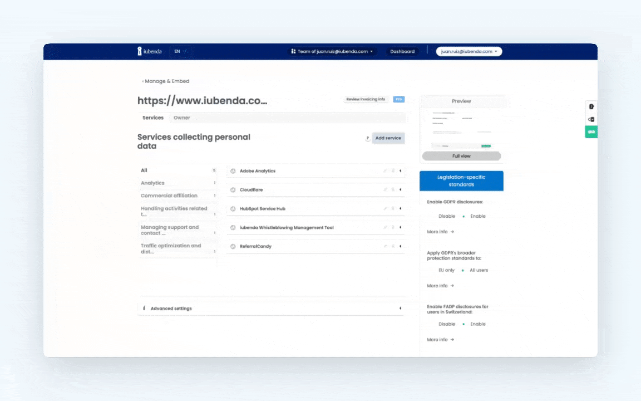Click the Add service button
This screenshot has height=401, width=641.
click(x=388, y=138)
